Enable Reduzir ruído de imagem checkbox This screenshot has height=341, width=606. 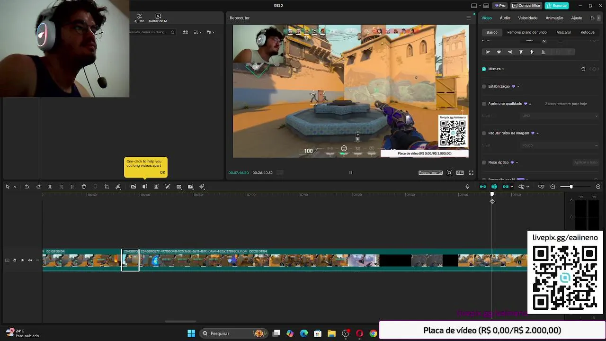click(484, 133)
